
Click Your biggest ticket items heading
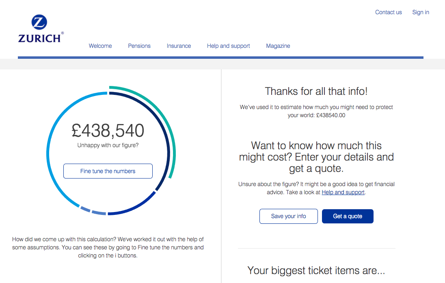coord(316,270)
